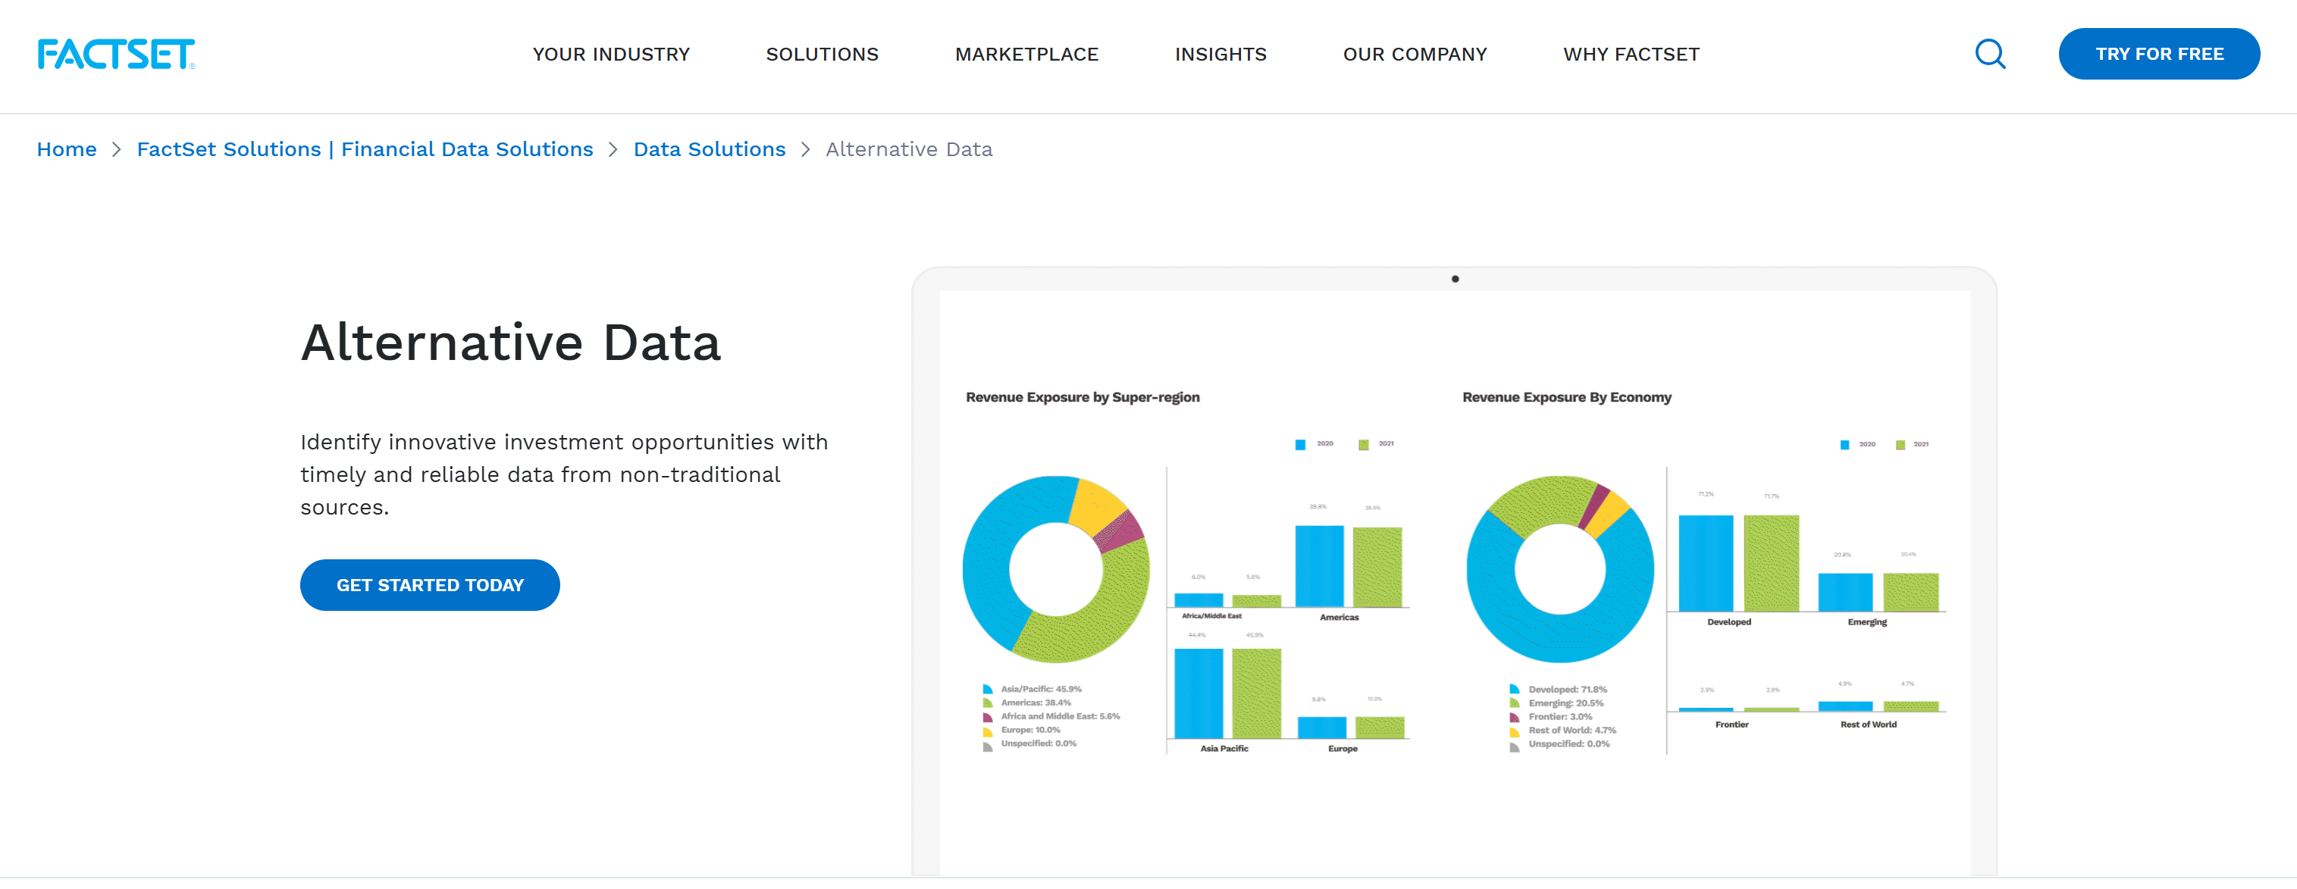Click the blue 2020 legend square in Super-region chart
This screenshot has width=2297, height=889.
[1300, 444]
